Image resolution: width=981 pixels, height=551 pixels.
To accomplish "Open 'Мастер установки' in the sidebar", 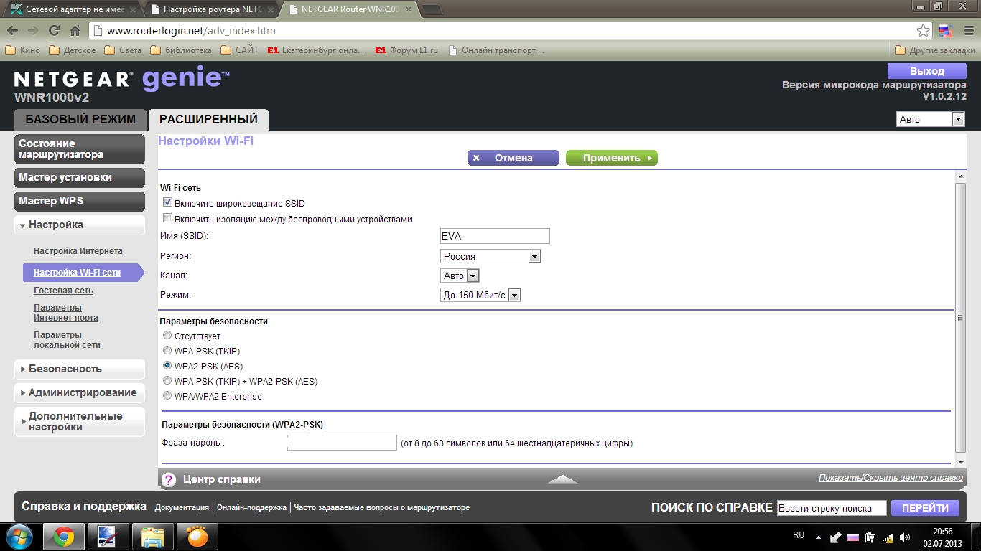I will click(79, 177).
